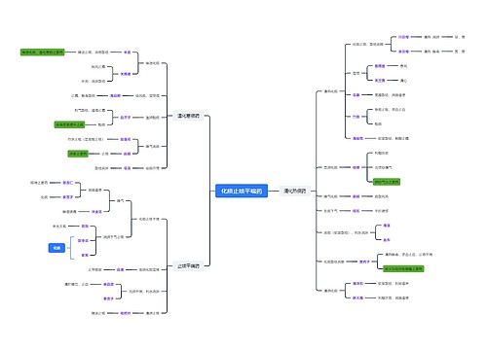The height and width of the screenshot is (350, 487).
Task: Click the 竹茹 purple node
Action: coord(356,117)
